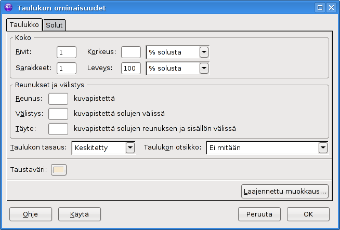
Task: Focus the Sarakkeet input field
Action: pos(67,68)
